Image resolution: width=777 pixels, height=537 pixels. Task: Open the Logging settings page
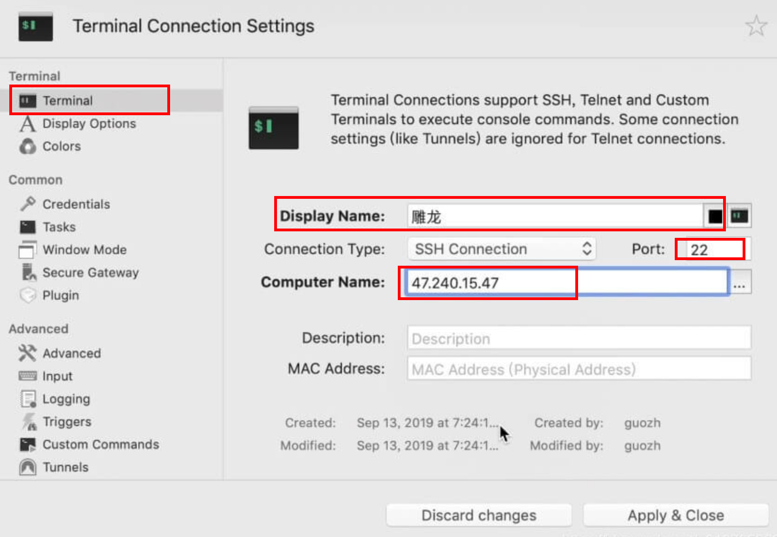pyautogui.click(x=66, y=399)
